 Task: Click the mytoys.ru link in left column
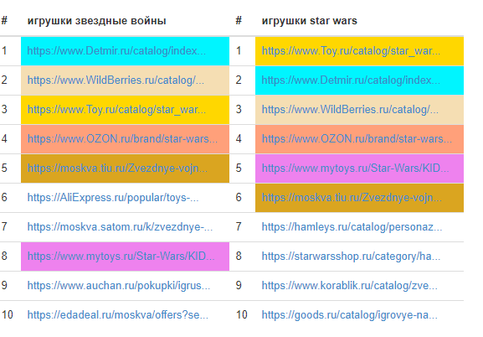121,256
